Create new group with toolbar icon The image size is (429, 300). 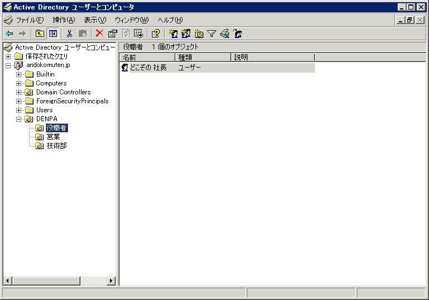pos(186,34)
